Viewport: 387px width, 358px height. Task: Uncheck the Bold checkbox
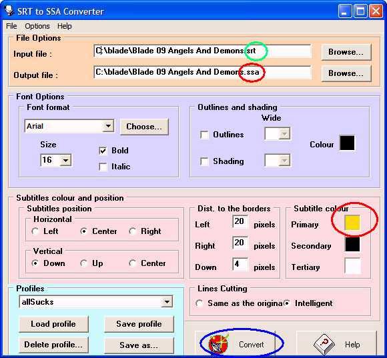[103, 151]
